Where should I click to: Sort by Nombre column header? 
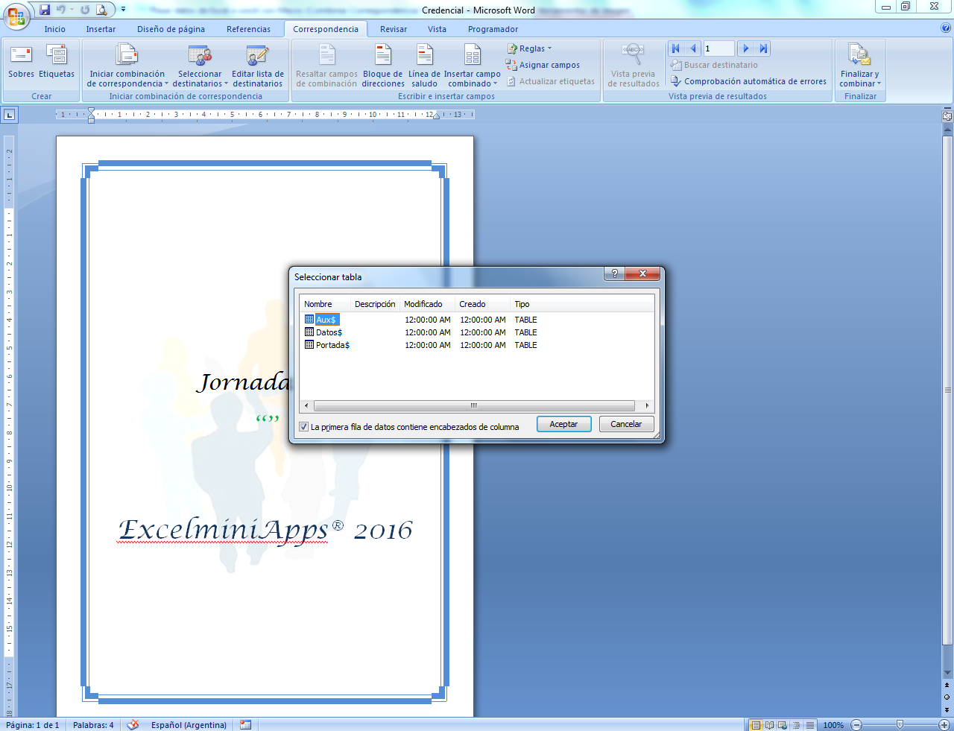click(325, 304)
